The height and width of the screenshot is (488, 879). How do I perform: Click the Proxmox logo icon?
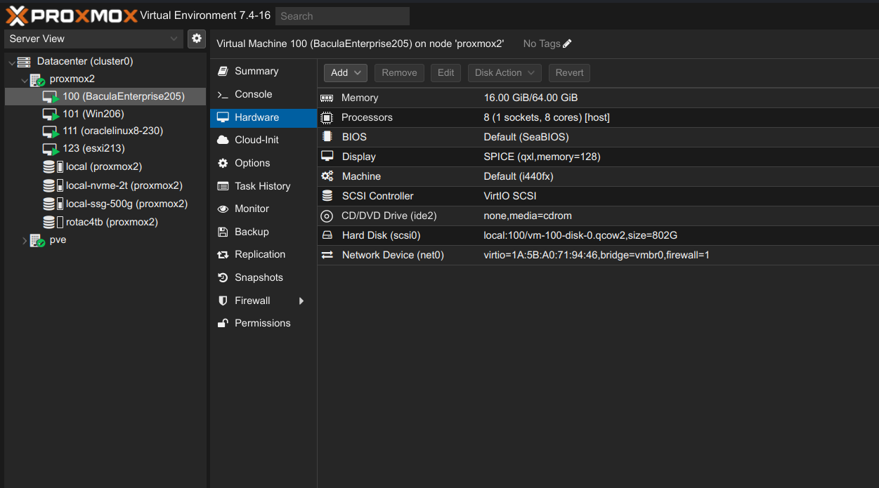pyautogui.click(x=17, y=15)
